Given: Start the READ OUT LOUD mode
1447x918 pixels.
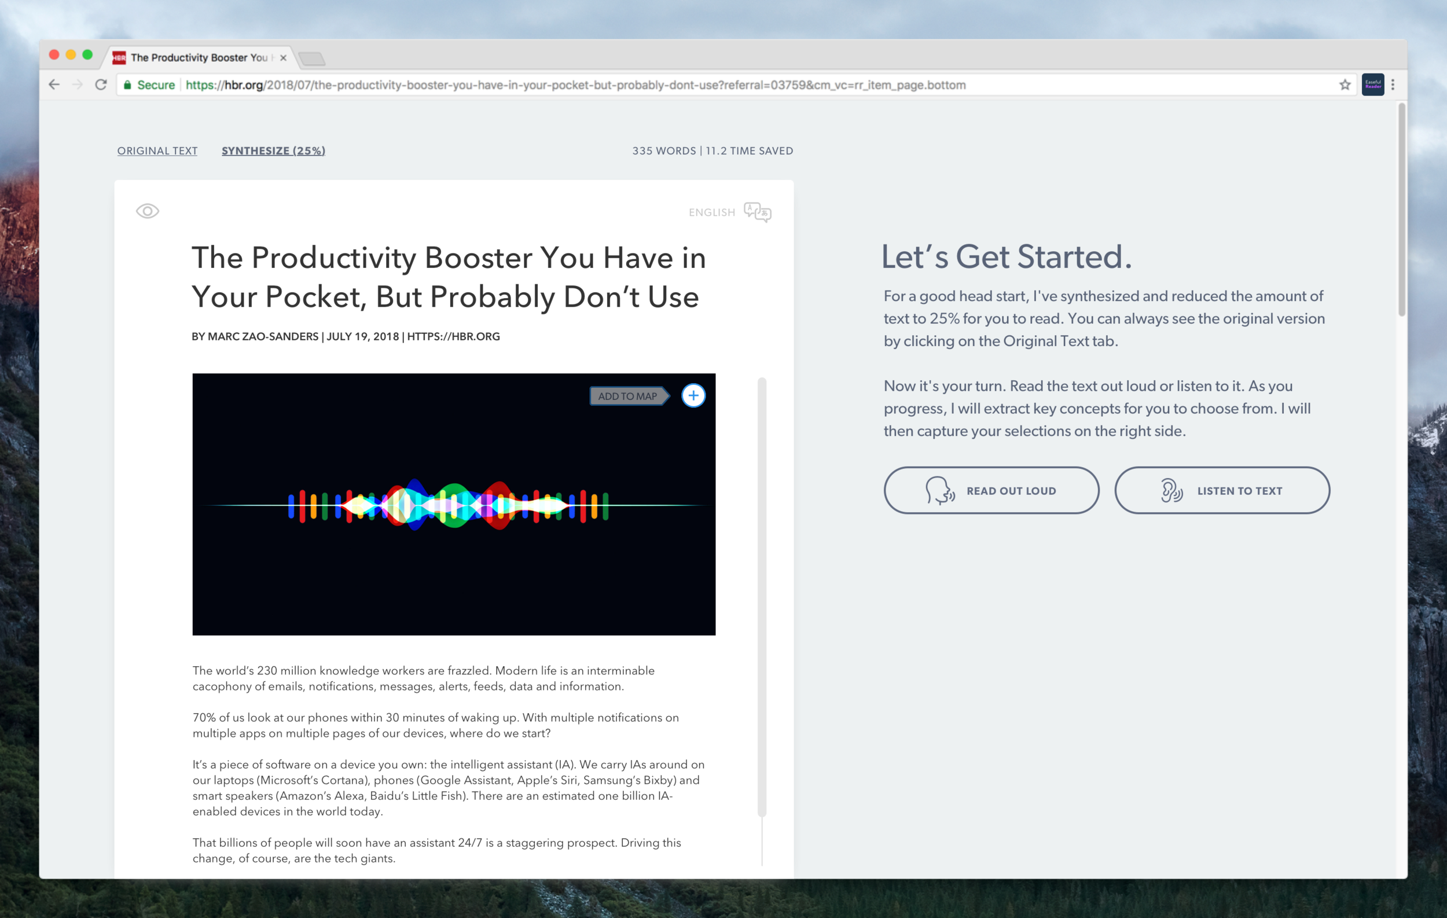Looking at the screenshot, I should 991,490.
